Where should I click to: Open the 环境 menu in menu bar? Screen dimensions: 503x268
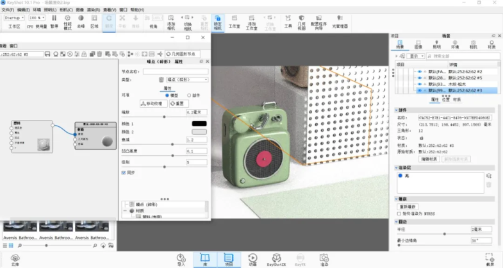click(37, 10)
